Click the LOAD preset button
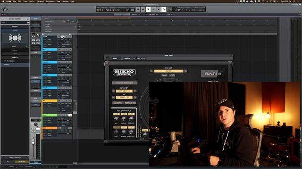302x169 pixels. click(x=172, y=75)
